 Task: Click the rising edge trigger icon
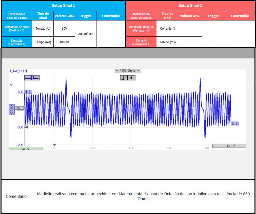(123, 78)
